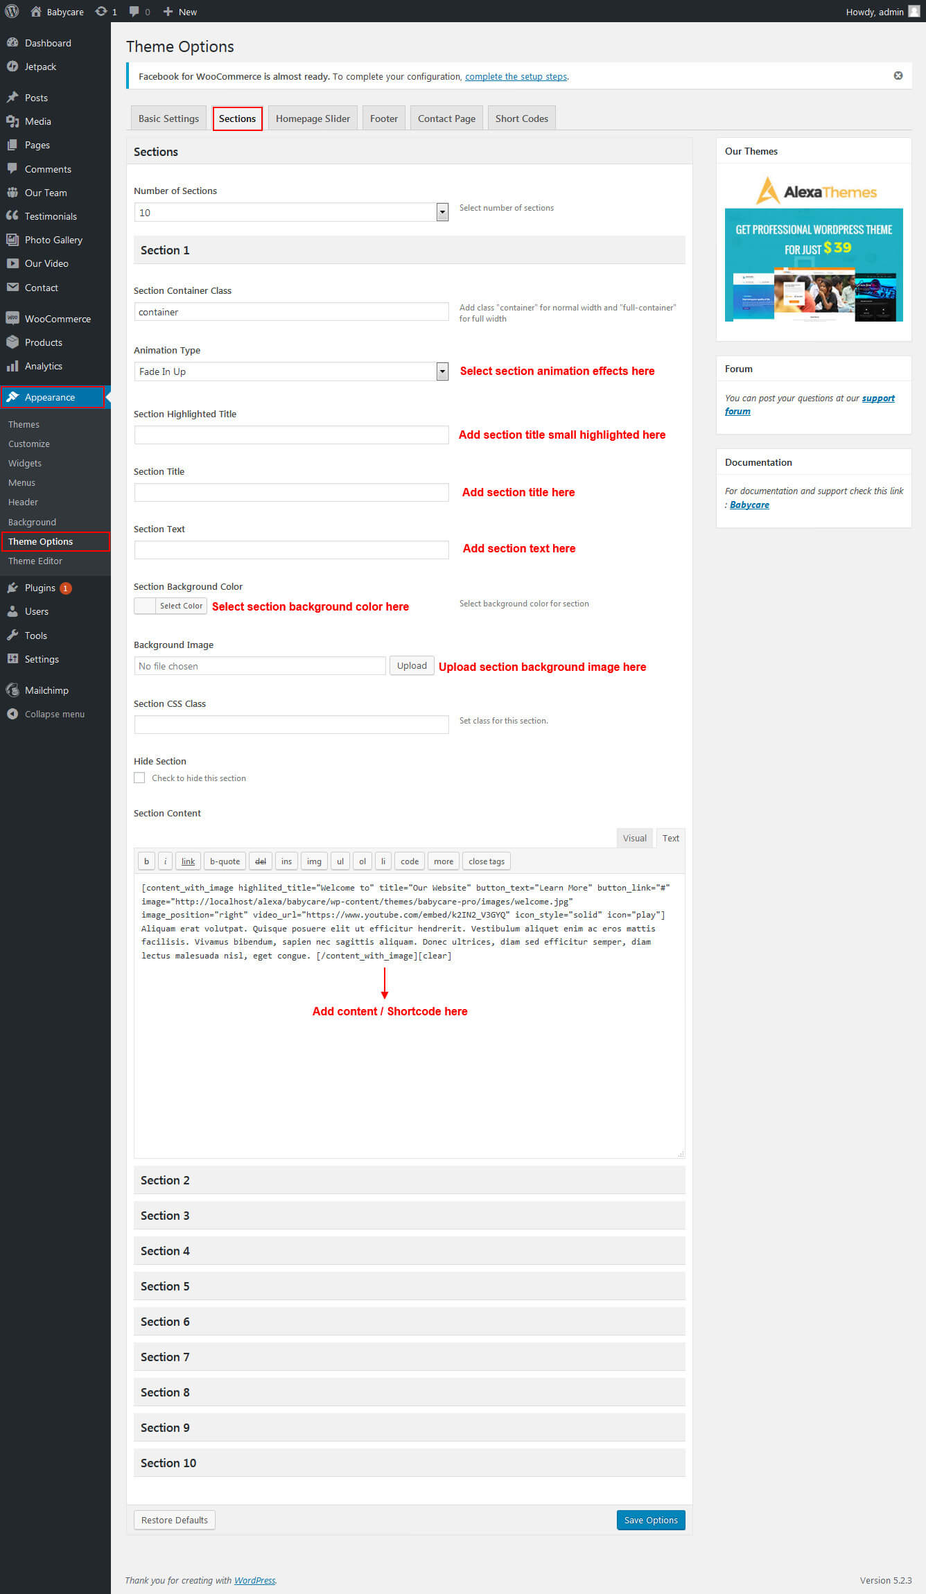This screenshot has height=1594, width=926.
Task: Expand the Section 6 panel
Action: tap(410, 1321)
